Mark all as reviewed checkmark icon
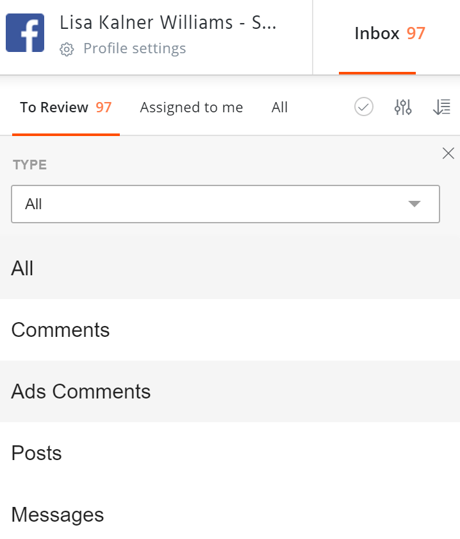The height and width of the screenshot is (539, 460). coord(364,107)
